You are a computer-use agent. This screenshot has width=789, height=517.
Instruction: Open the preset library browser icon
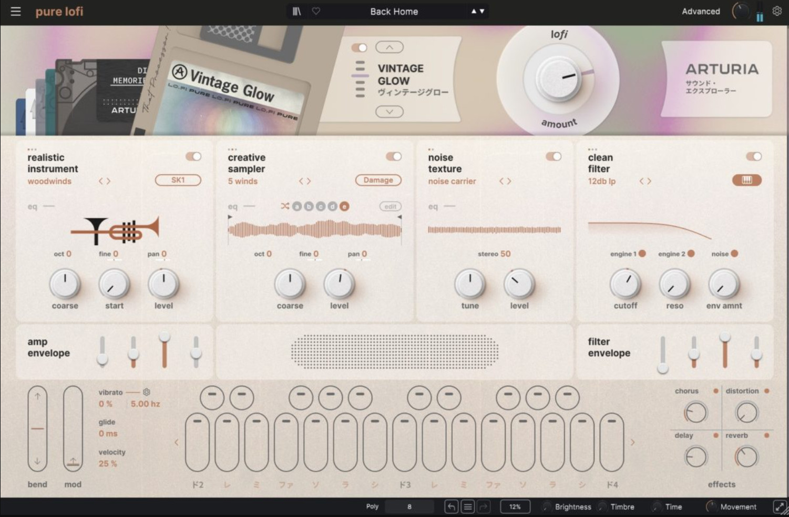297,11
